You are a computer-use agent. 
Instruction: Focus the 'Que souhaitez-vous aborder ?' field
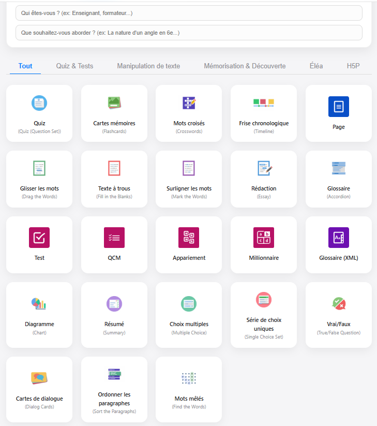[x=189, y=33]
